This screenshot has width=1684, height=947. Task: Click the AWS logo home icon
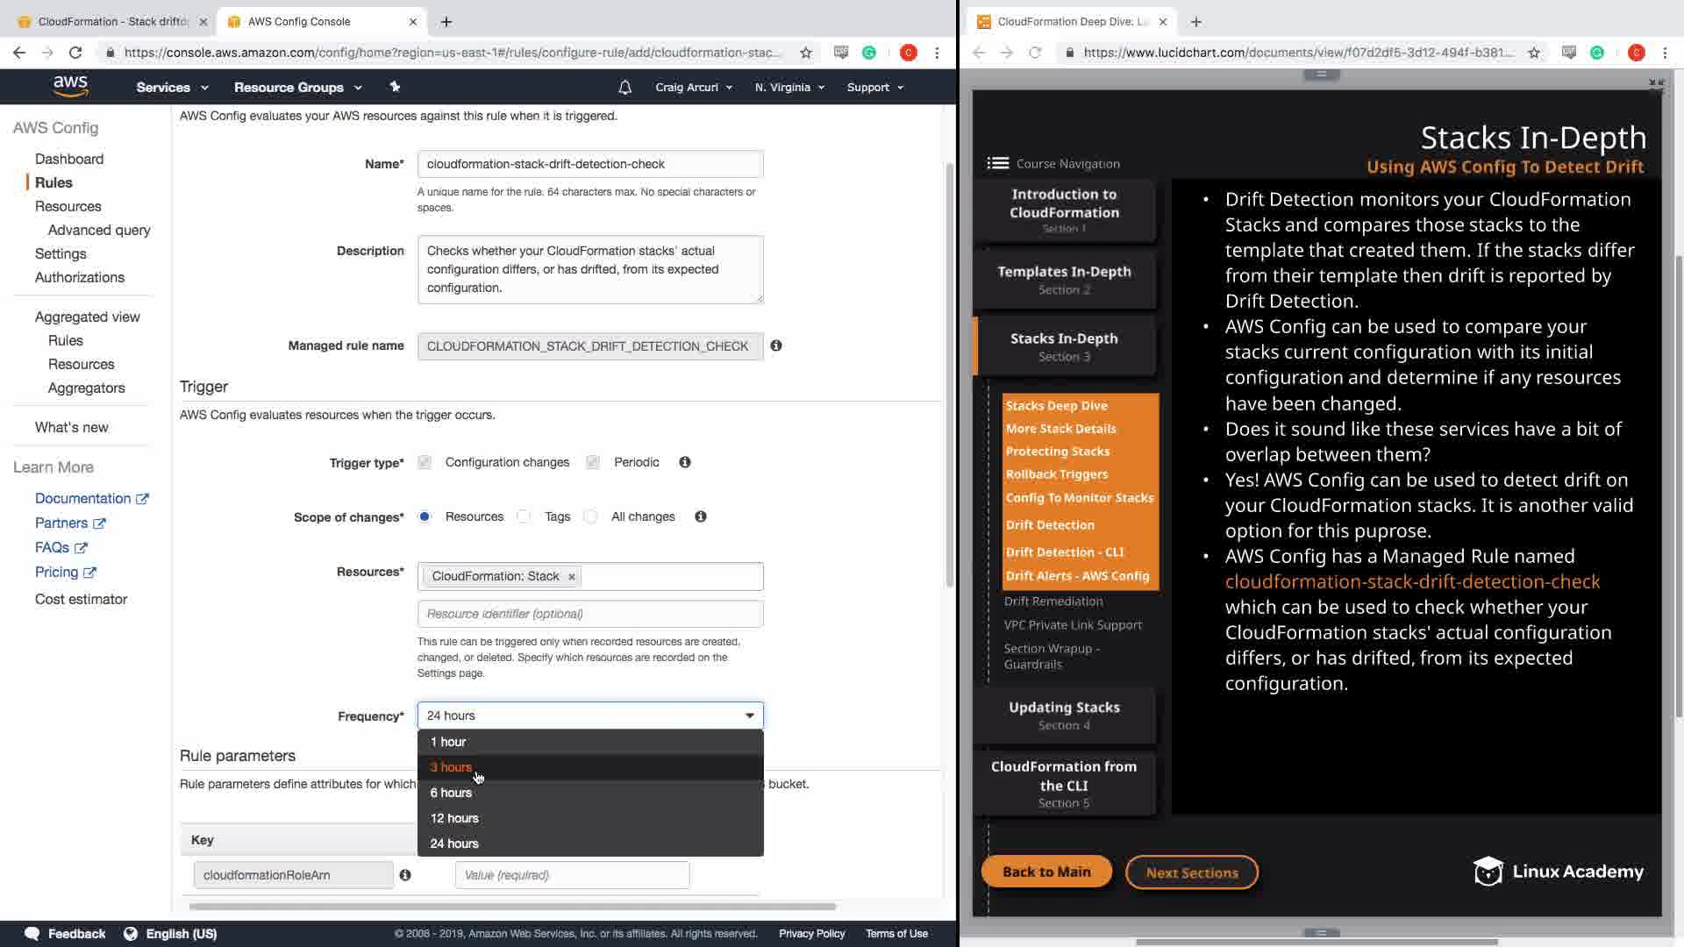pos(70,86)
